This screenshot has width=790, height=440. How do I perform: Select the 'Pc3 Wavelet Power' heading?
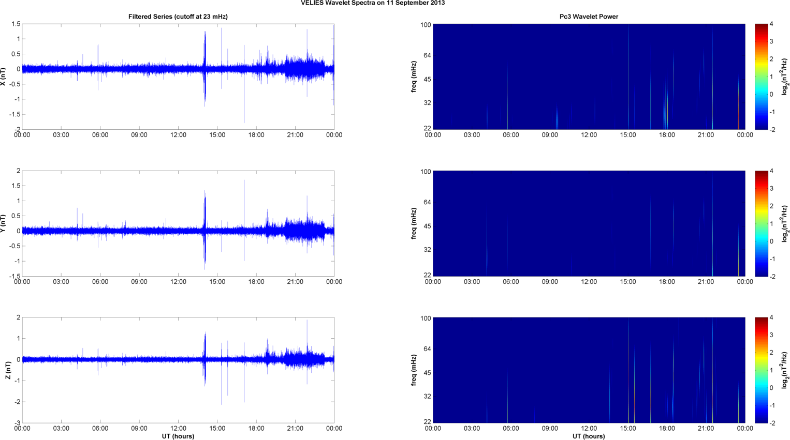click(x=589, y=17)
